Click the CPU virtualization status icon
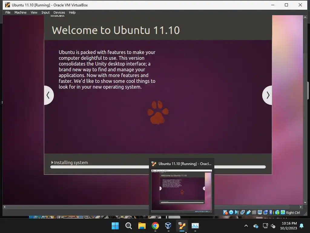 tap(271, 212)
